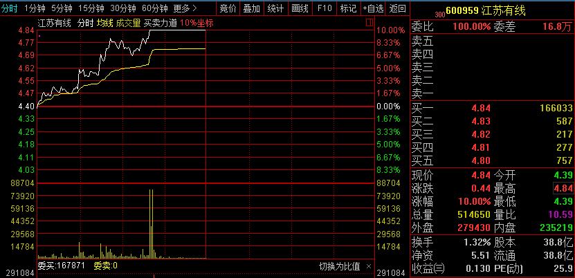Open the 统计 statistics button
Screen dimensions: 575x278
pyautogui.click(x=275, y=8)
